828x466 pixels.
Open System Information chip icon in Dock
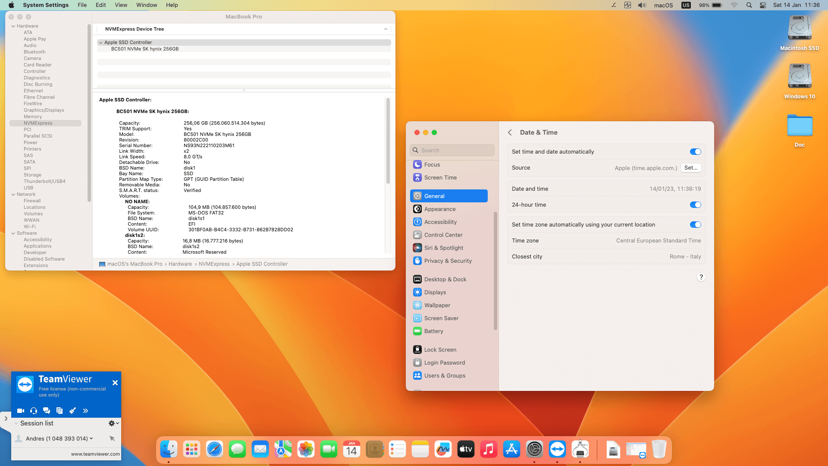(x=580, y=449)
